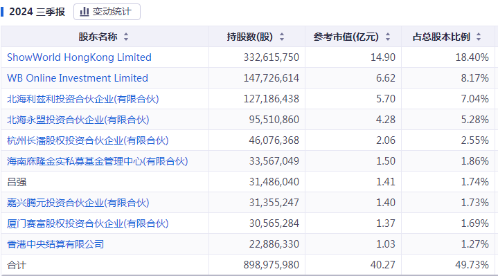Click the 变动统计 bar chart icon

point(85,12)
